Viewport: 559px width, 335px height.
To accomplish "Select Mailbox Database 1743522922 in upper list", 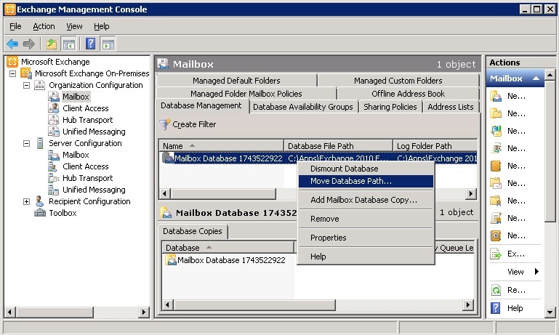I will coord(228,158).
